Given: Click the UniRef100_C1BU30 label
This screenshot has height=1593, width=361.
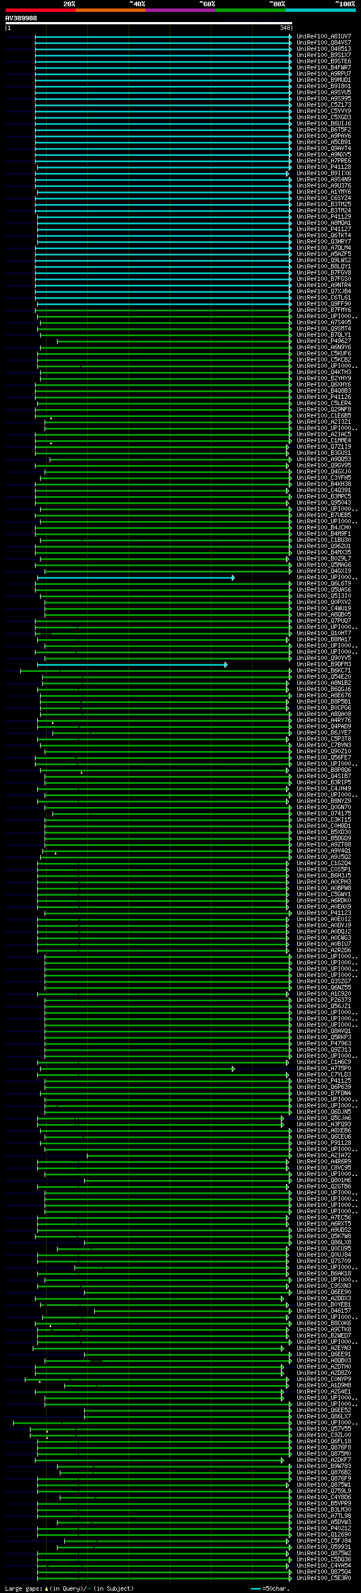Looking at the screenshot, I should click(324, 540).
